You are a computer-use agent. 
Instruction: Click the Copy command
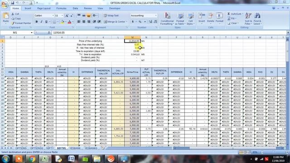pyautogui.click(x=16, y=19)
